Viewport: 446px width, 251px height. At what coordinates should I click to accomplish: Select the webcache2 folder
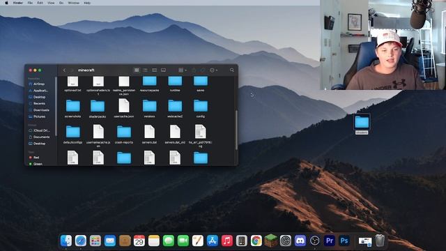point(175,109)
